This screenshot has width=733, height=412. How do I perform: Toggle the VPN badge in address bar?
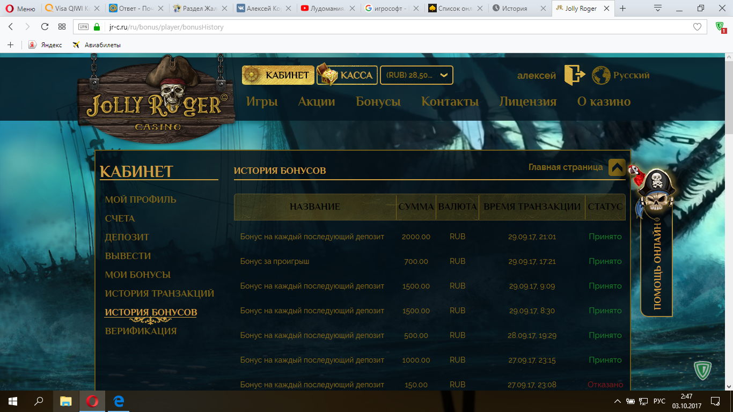pyautogui.click(x=83, y=27)
